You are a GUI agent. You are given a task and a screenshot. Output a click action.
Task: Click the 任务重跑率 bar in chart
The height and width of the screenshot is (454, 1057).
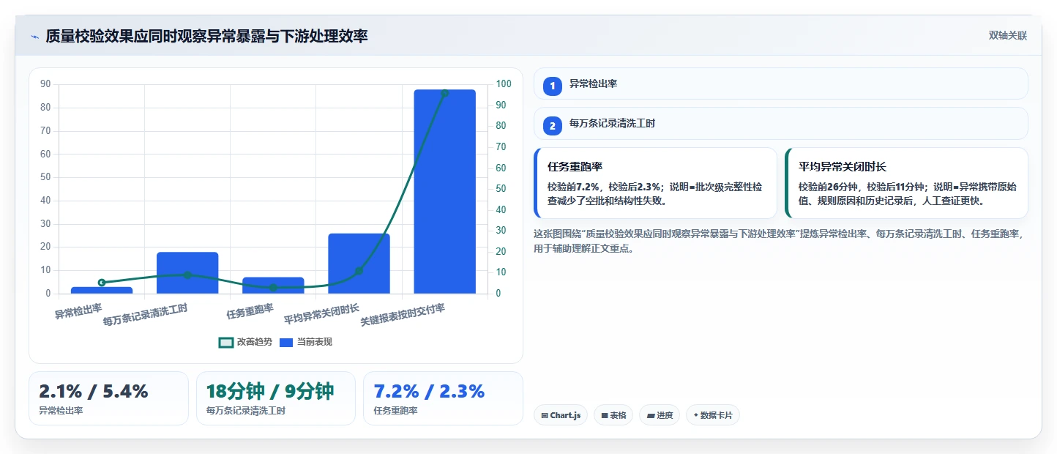[x=273, y=286]
